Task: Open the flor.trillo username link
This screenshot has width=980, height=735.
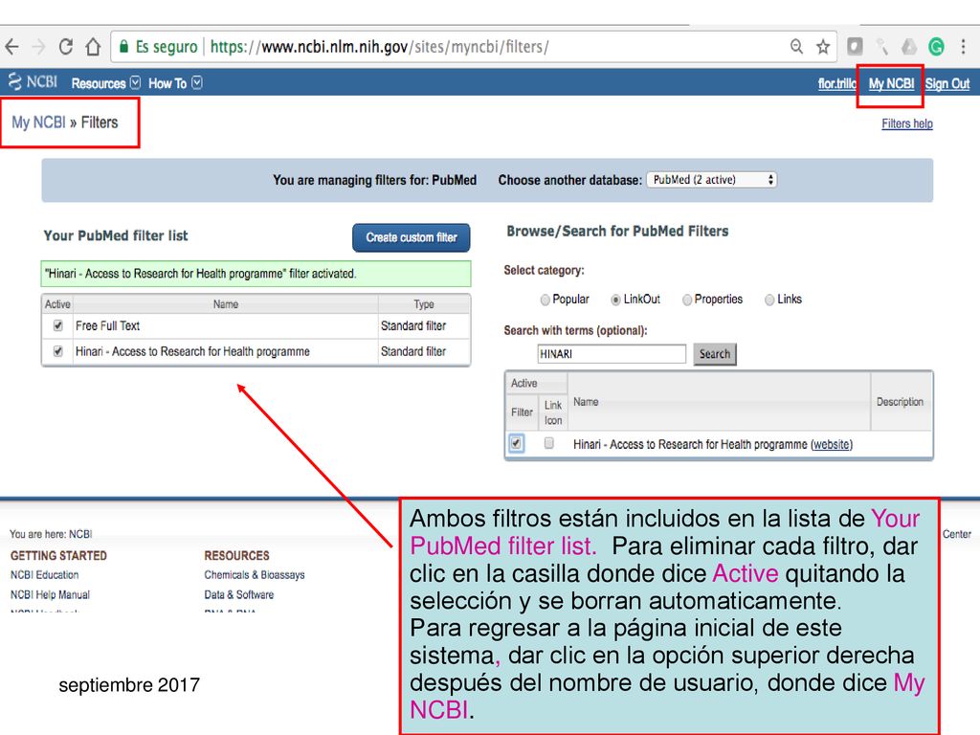Action: (836, 84)
